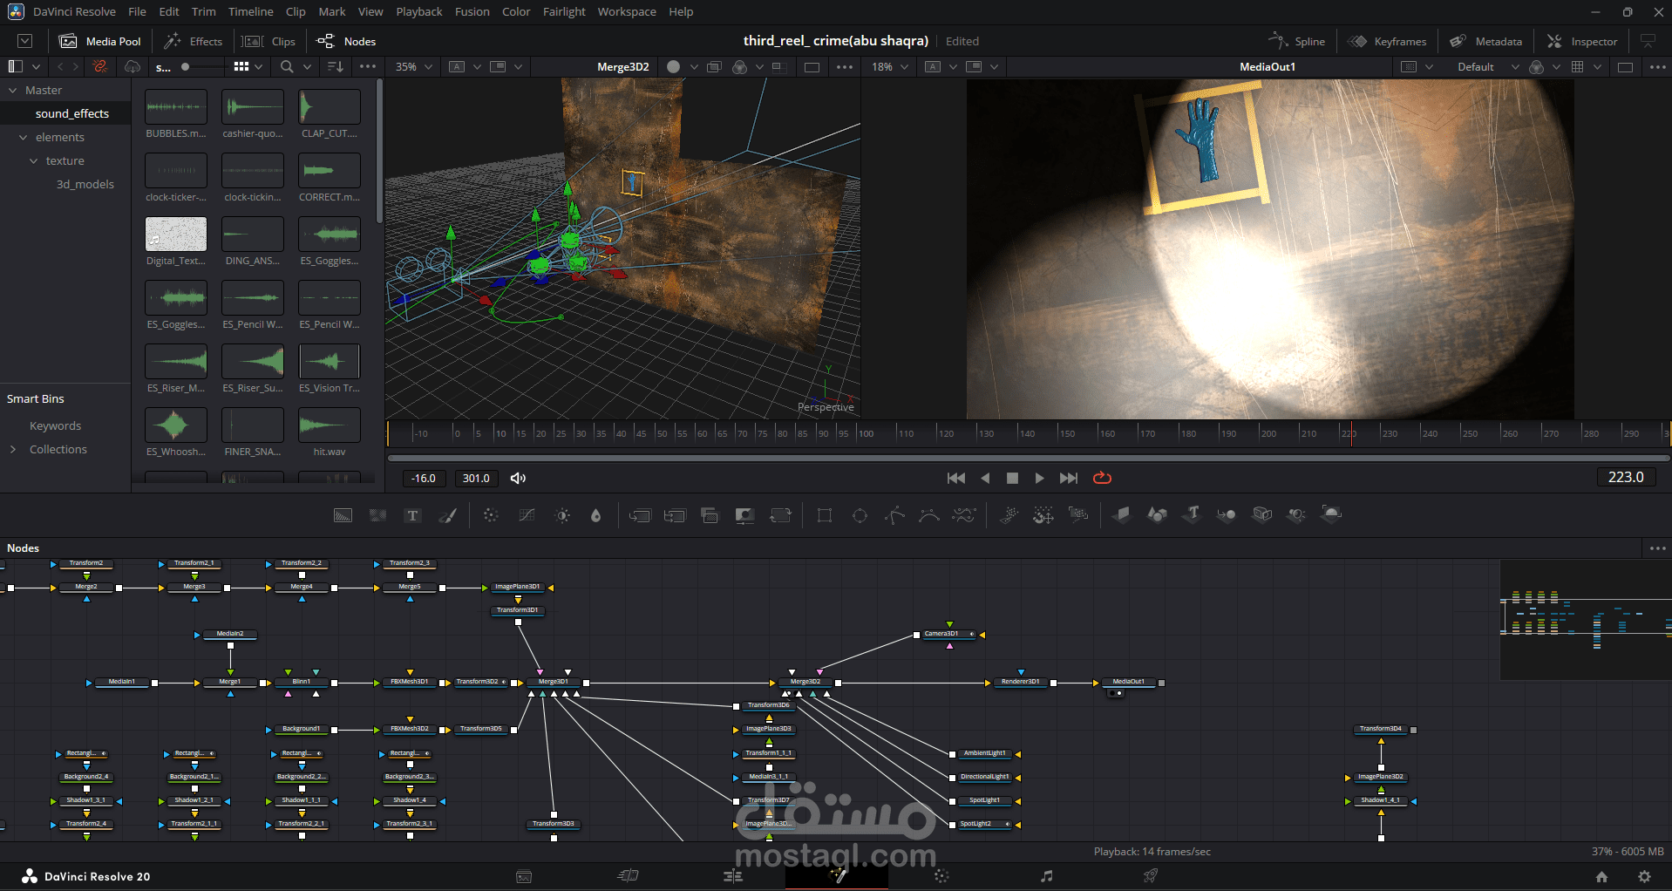Insert a Rectangle mask tool
The image size is (1672, 891).
pos(825,515)
